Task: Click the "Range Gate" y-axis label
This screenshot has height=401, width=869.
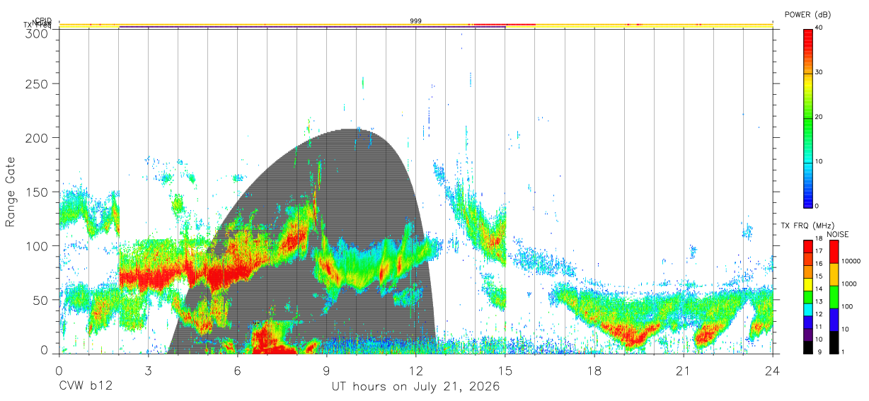Action: coord(11,192)
